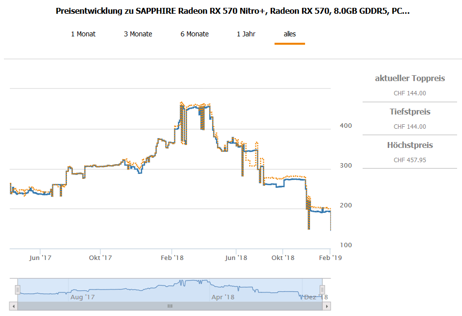
Task: Select the alles tab
Action: pyautogui.click(x=290, y=34)
